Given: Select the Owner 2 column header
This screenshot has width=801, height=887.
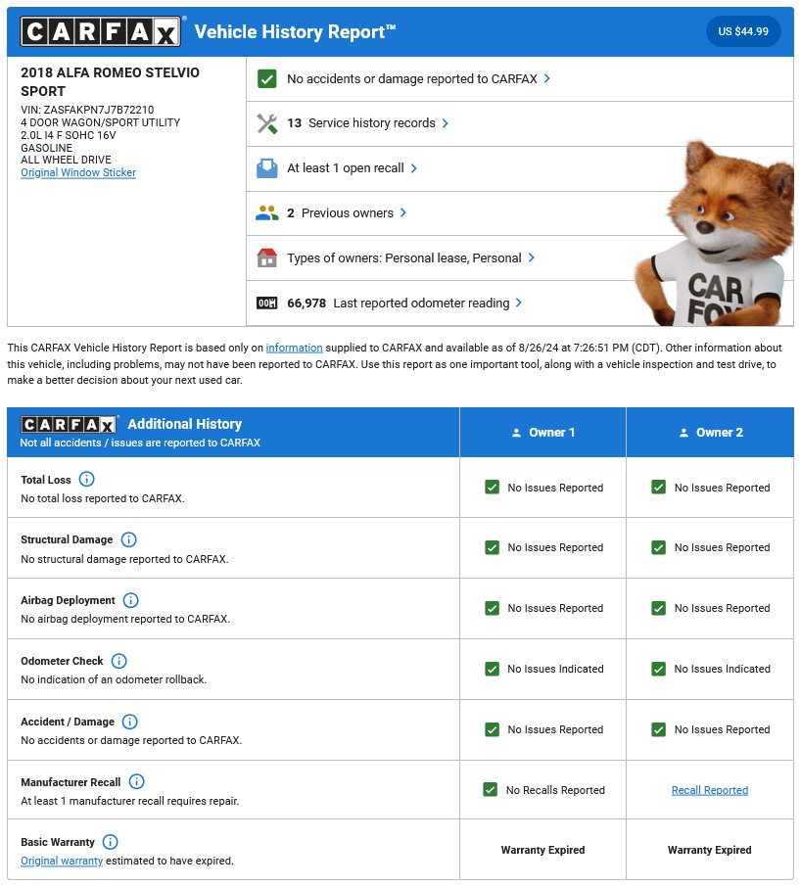Looking at the screenshot, I should click(711, 432).
